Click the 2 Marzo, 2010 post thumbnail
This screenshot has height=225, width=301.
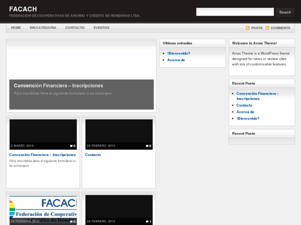click(x=43, y=135)
